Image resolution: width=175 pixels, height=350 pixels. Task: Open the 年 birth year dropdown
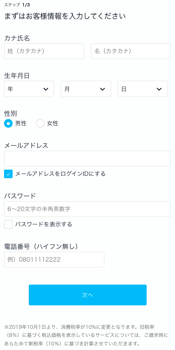point(29,89)
